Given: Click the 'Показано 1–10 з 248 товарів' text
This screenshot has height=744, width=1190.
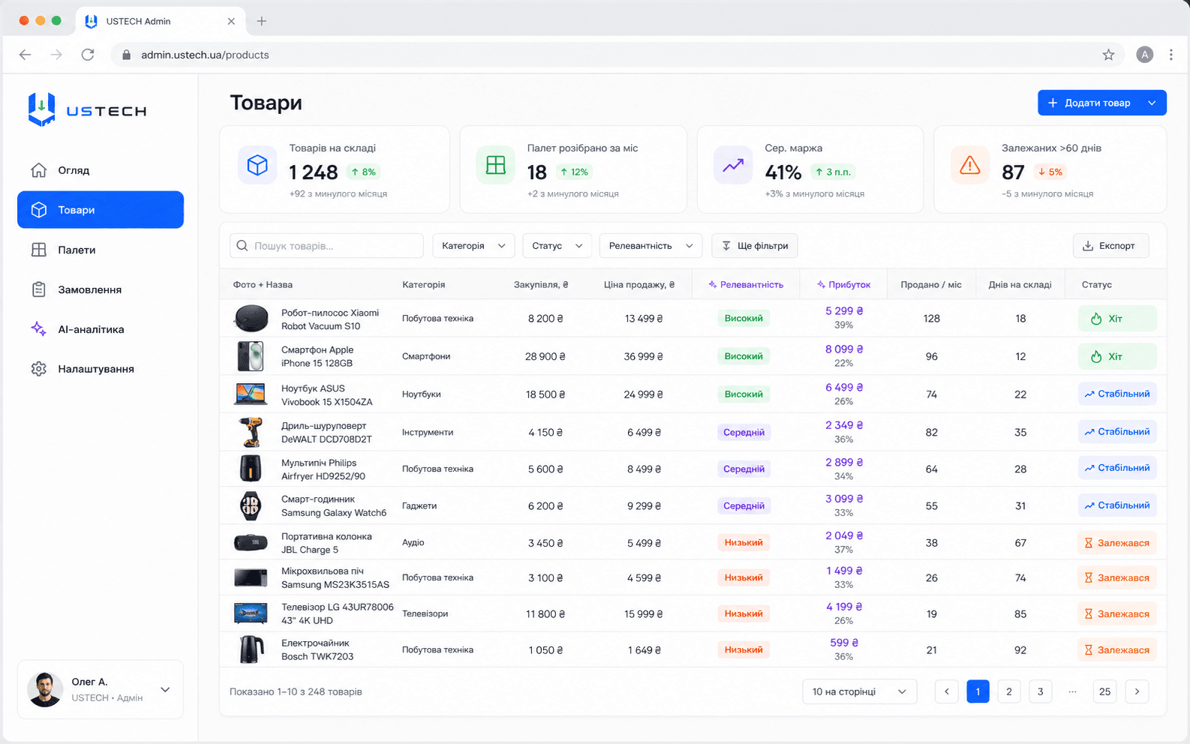Looking at the screenshot, I should (296, 691).
